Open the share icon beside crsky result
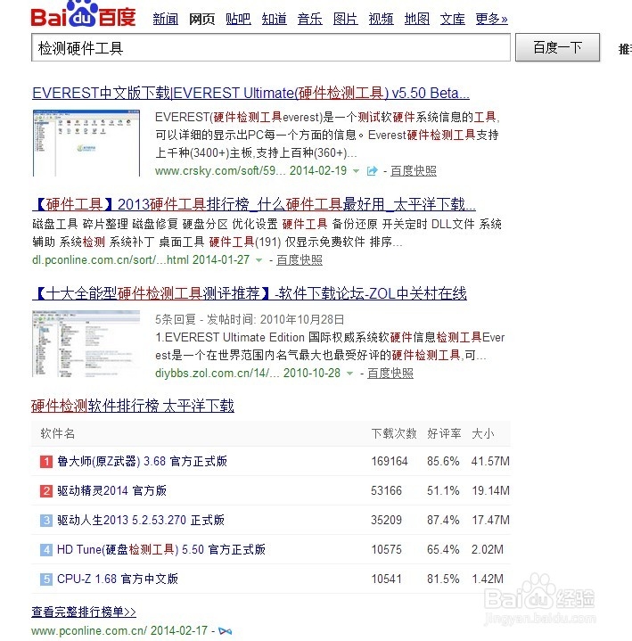Image resolution: width=632 pixels, height=641 pixels. pyautogui.click(x=372, y=171)
